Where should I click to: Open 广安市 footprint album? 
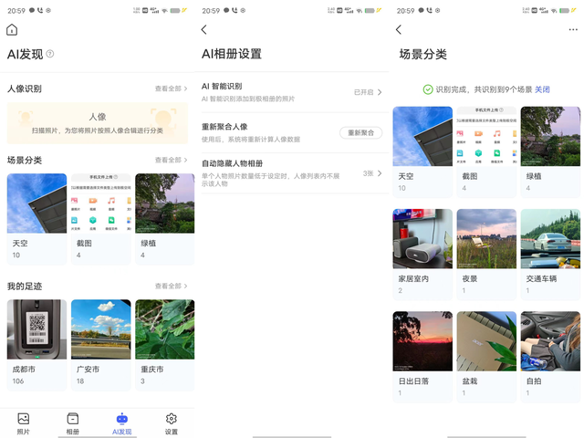point(101,345)
